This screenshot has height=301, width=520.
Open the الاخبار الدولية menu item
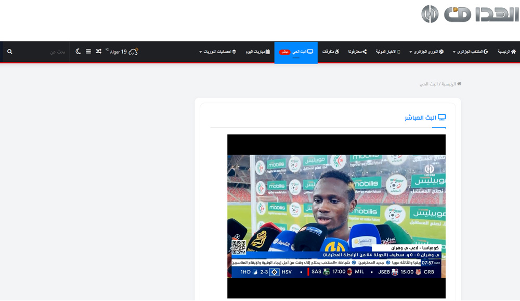[388, 52]
